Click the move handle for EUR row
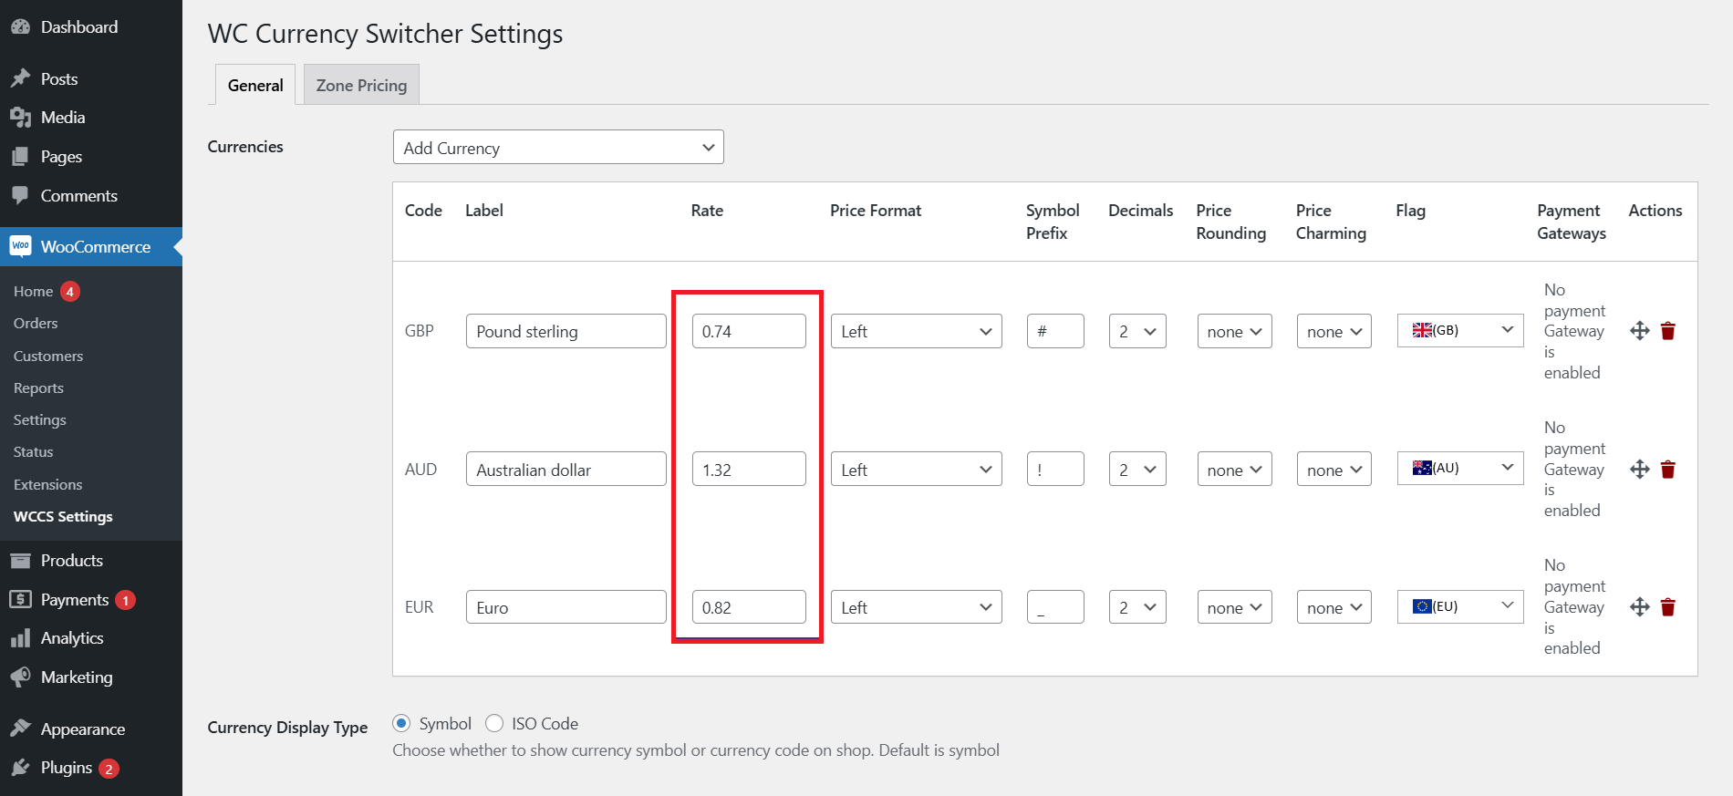1733x796 pixels. [x=1640, y=607]
